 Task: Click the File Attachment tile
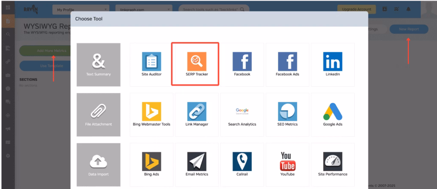(98, 115)
